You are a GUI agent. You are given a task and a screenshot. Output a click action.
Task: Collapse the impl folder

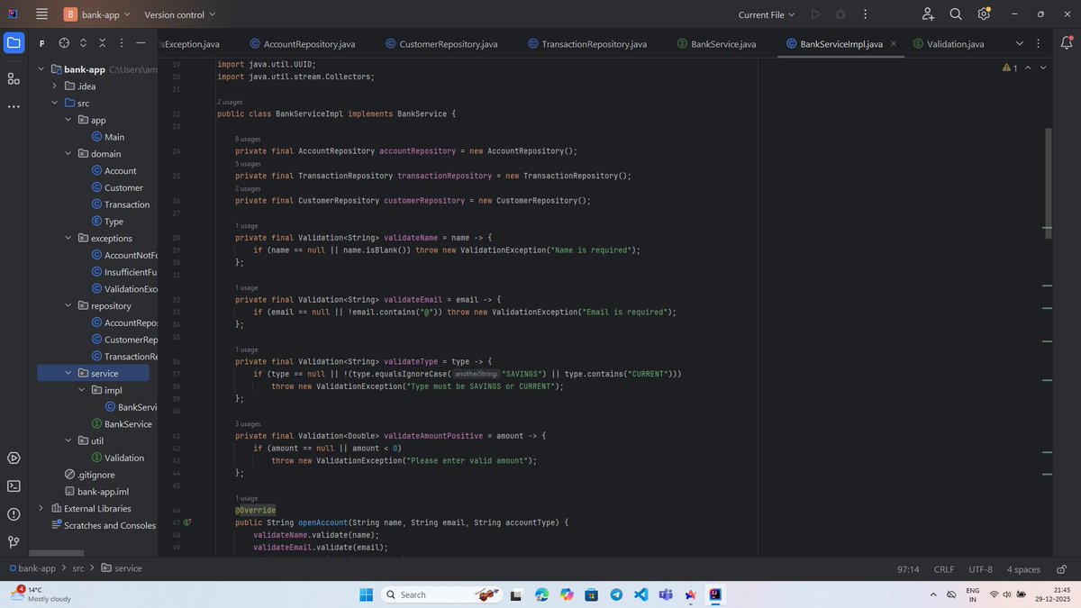82,391
